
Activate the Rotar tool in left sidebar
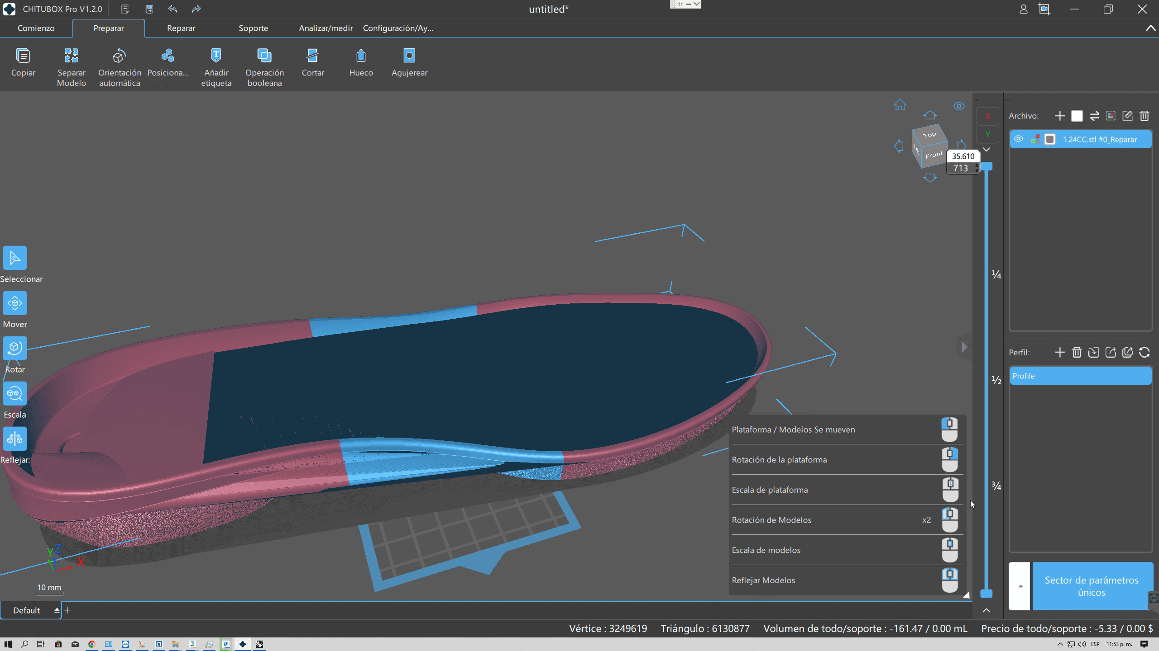pos(14,348)
